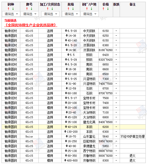Open the 钢种 filter dropdown
This screenshot has height=164, width=147.
[x=11, y=14]
